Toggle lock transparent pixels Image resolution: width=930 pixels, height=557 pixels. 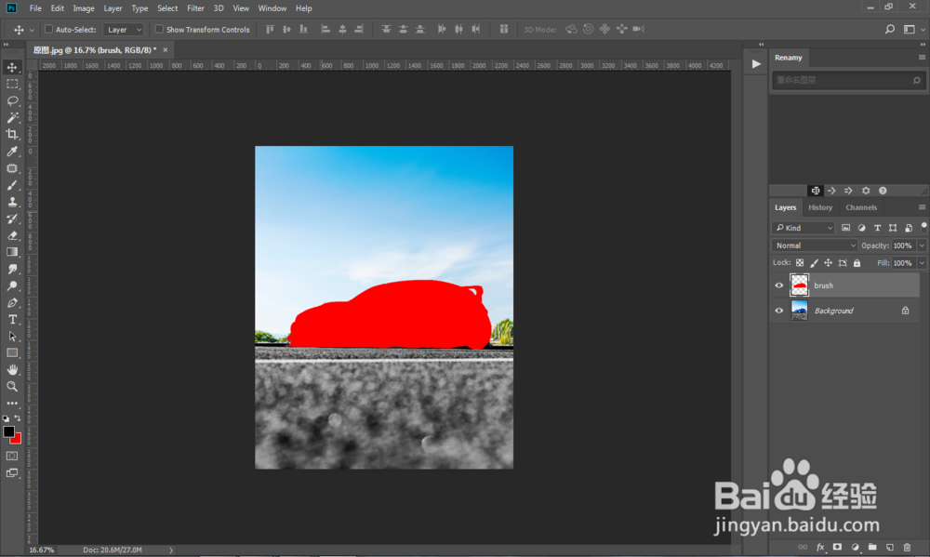click(x=800, y=263)
